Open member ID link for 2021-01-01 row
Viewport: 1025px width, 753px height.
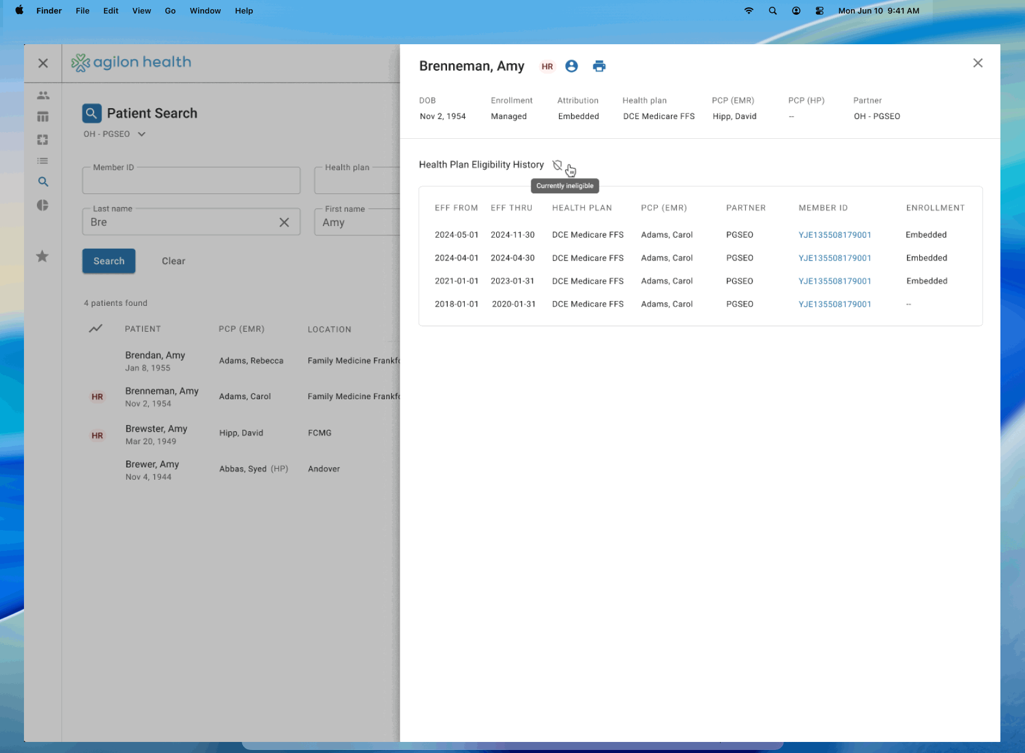(834, 281)
